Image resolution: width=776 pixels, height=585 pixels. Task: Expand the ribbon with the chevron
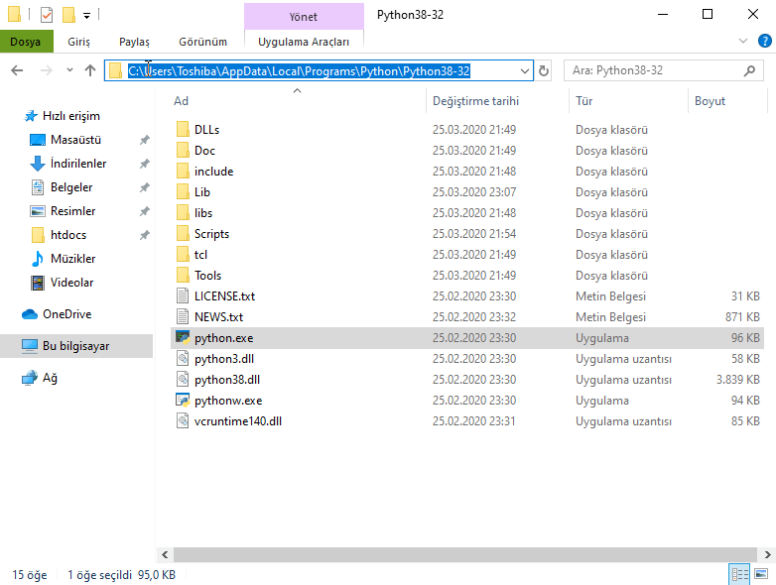point(744,42)
